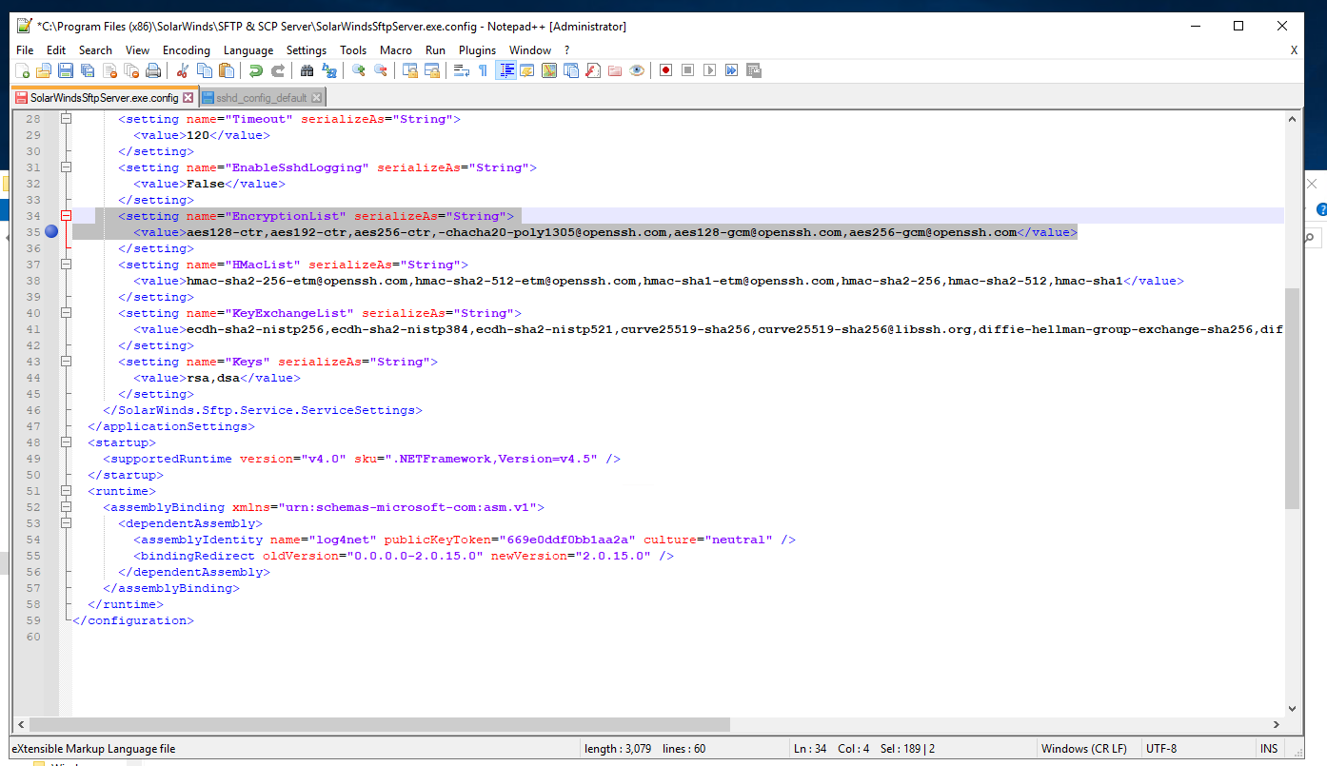
Task: Click the Save Recorded Macro icon
Action: (x=753, y=70)
